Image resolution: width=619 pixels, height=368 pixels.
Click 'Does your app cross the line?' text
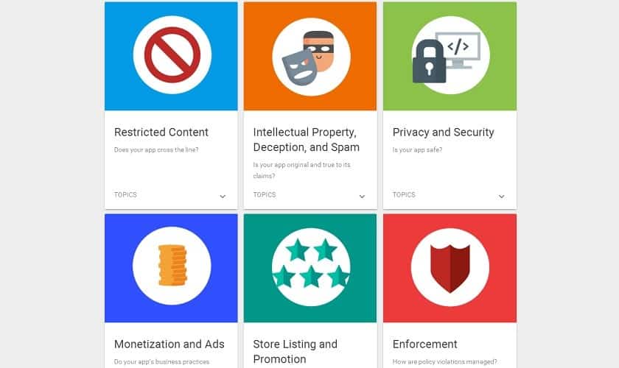156,150
